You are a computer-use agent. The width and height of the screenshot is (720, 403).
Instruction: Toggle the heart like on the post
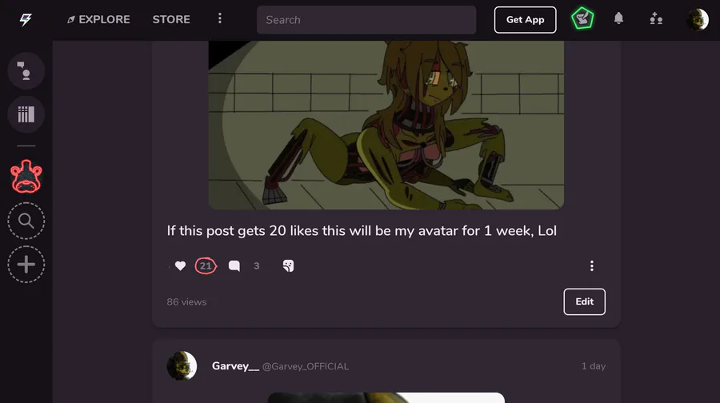(181, 265)
